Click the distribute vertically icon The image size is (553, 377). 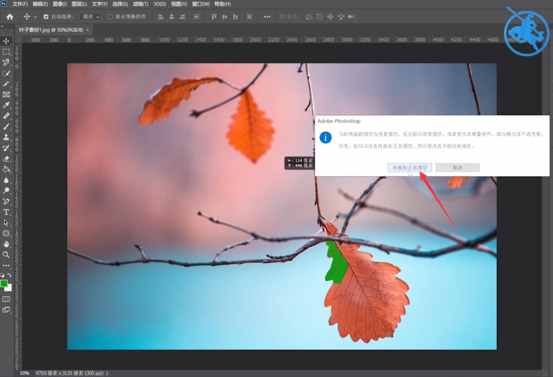point(196,17)
